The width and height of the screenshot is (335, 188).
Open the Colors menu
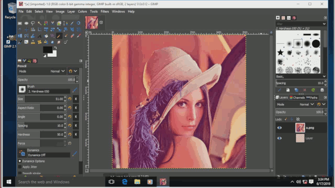[82, 11]
